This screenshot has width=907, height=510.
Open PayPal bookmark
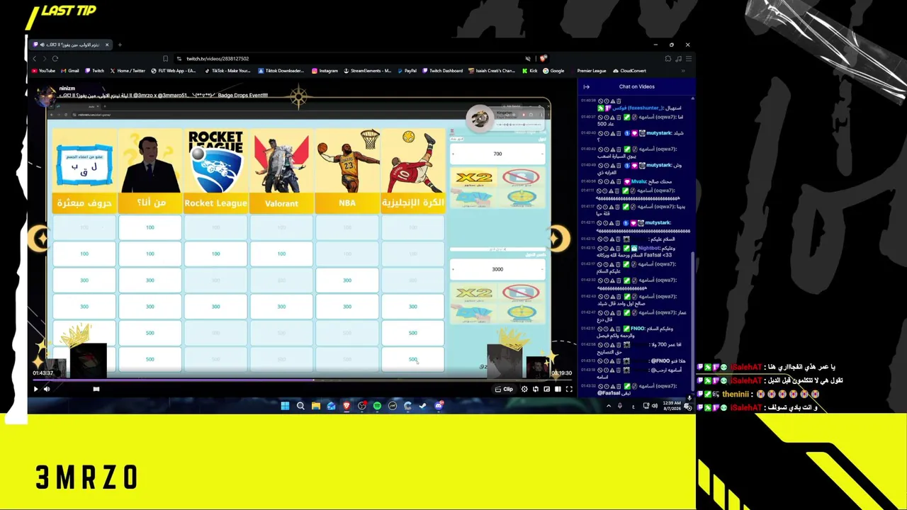pyautogui.click(x=407, y=71)
